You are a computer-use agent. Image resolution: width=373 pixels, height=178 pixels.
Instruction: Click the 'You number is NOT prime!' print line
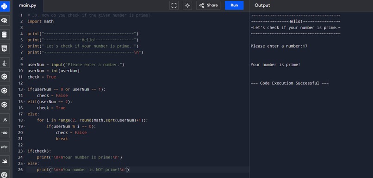point(83,170)
